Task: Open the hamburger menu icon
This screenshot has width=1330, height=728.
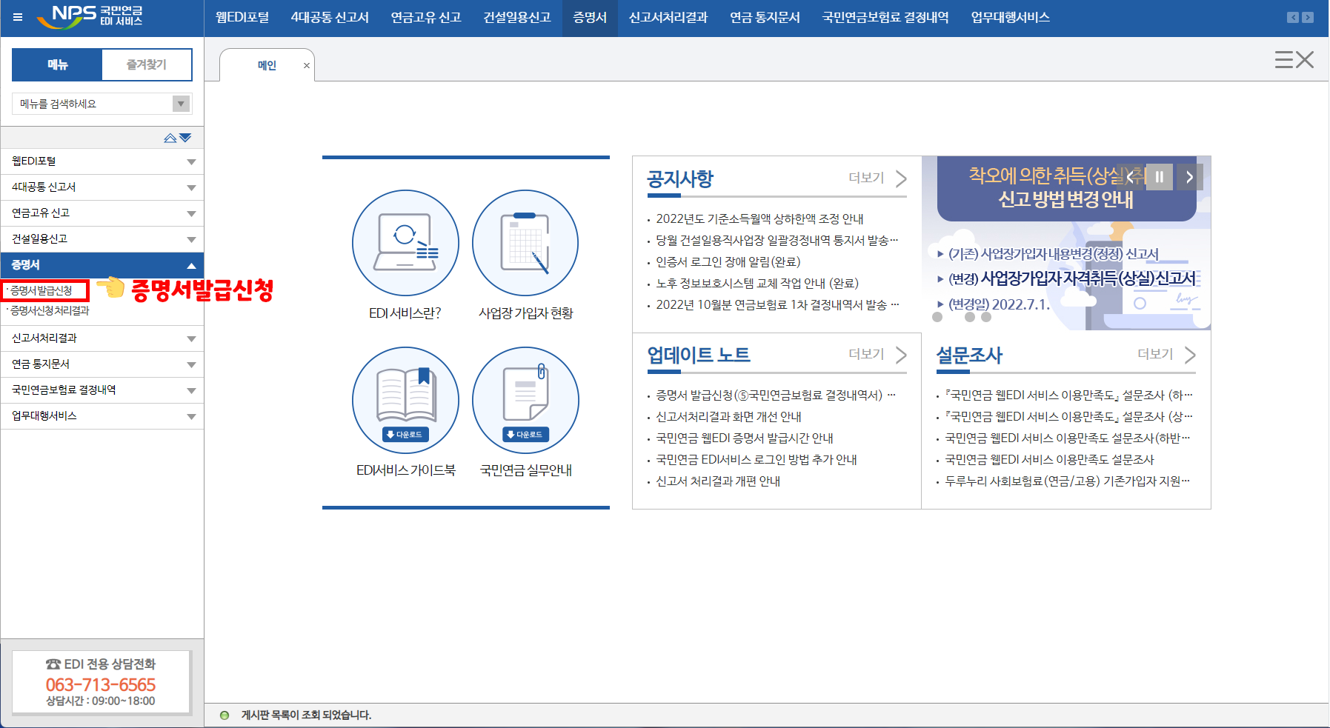Action: tap(18, 17)
